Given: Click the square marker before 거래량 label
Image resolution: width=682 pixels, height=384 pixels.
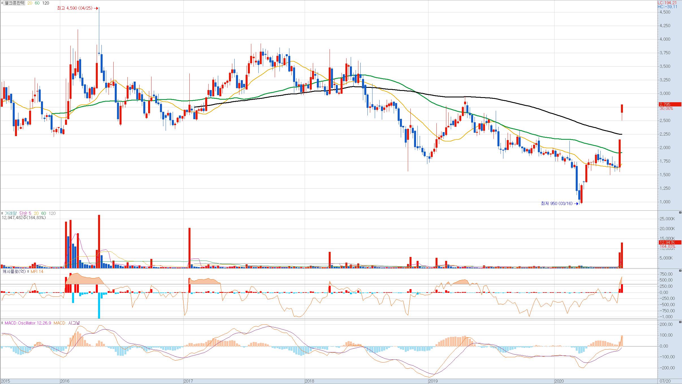Looking at the screenshot, I should (2, 213).
